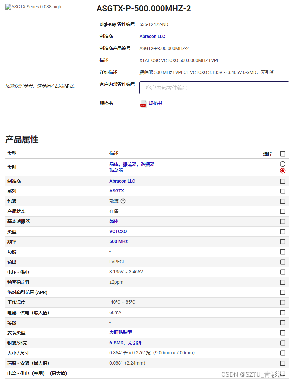Check the VCTCXO type row checkbox
The image size is (289, 381).
(x=283, y=232)
